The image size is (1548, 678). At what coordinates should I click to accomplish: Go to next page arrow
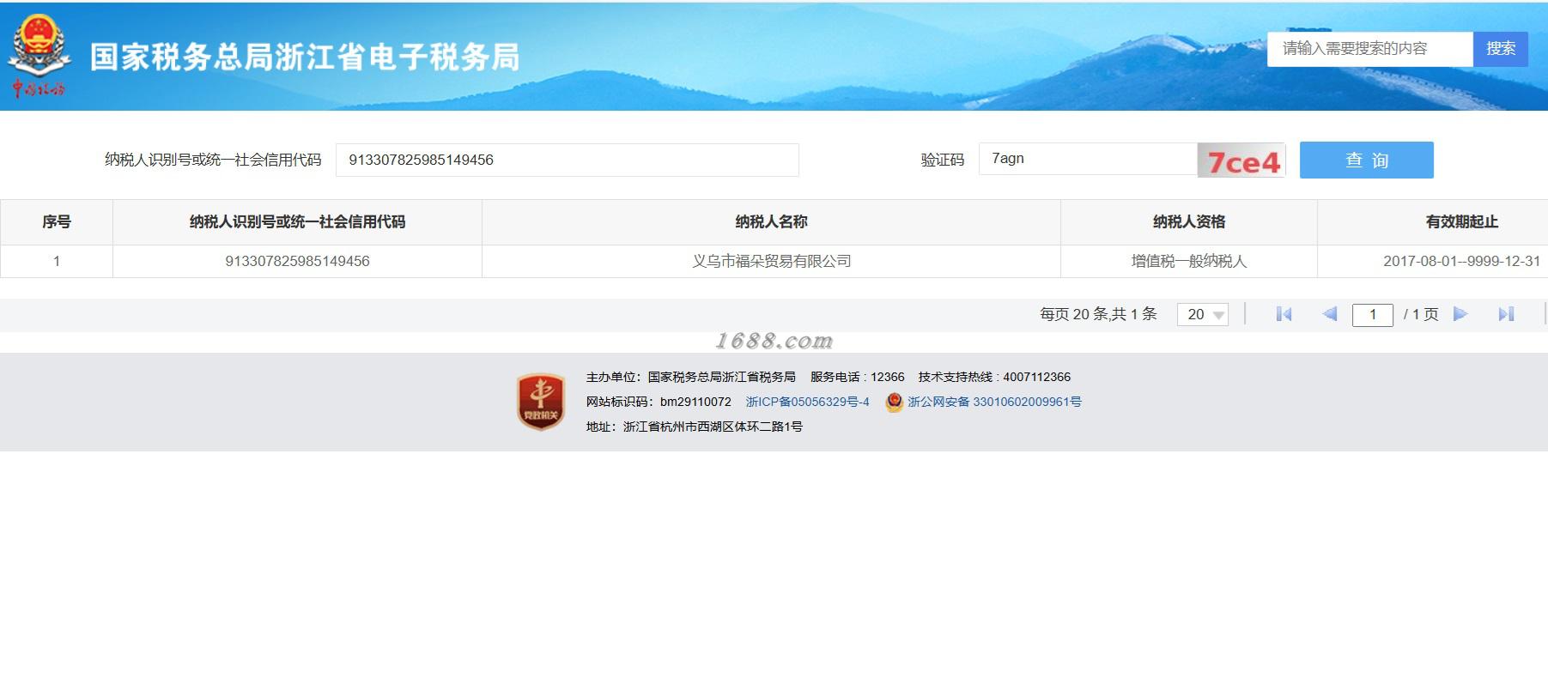[1460, 314]
